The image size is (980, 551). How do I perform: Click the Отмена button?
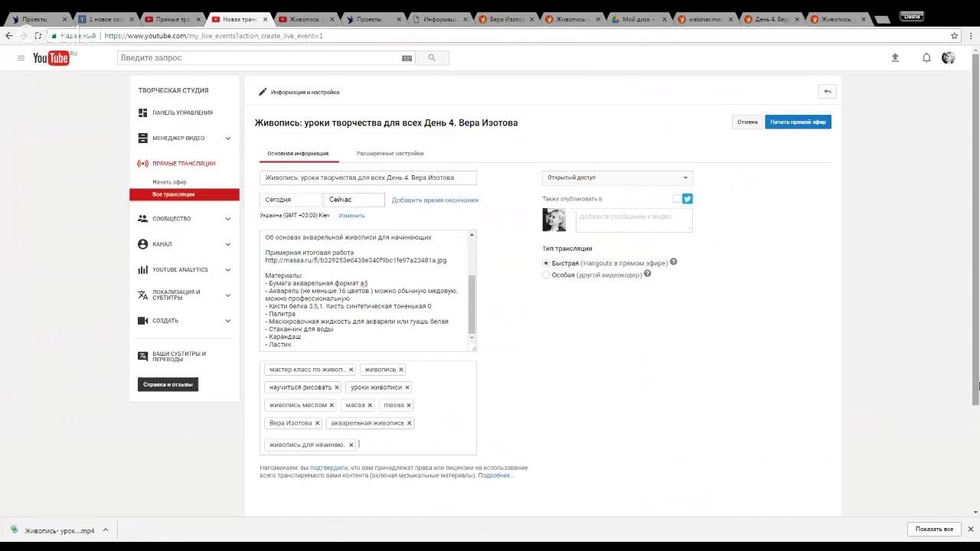tap(747, 122)
